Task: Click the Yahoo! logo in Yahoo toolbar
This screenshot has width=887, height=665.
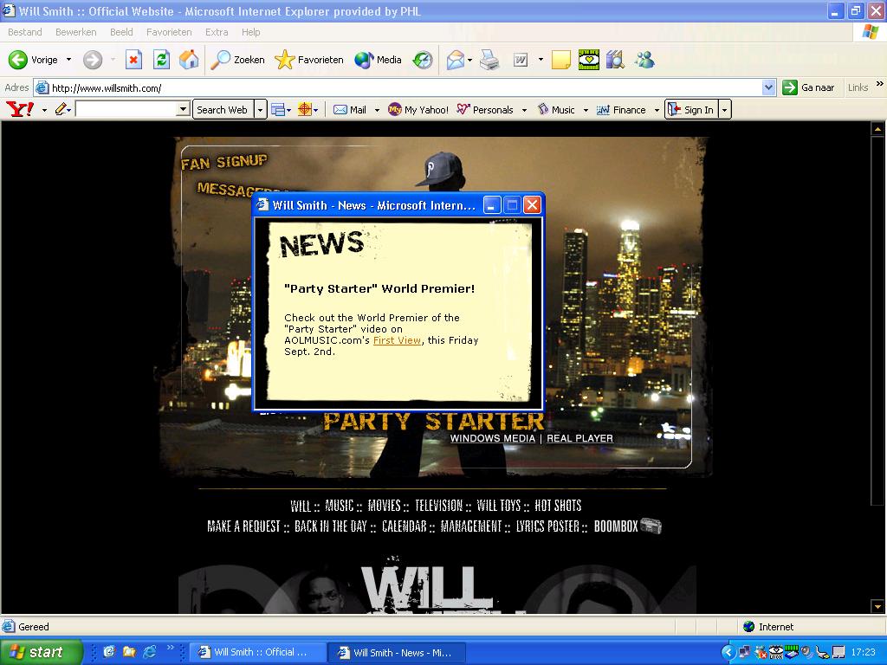Action: (x=20, y=109)
